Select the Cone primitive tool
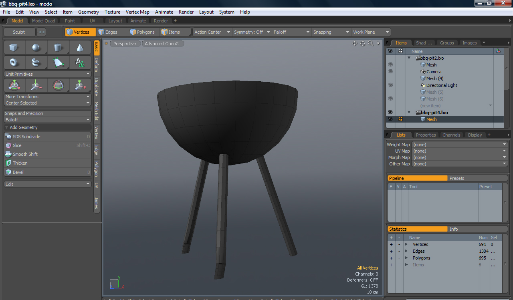Viewport: 513px width, 300px height. pyautogui.click(x=80, y=48)
